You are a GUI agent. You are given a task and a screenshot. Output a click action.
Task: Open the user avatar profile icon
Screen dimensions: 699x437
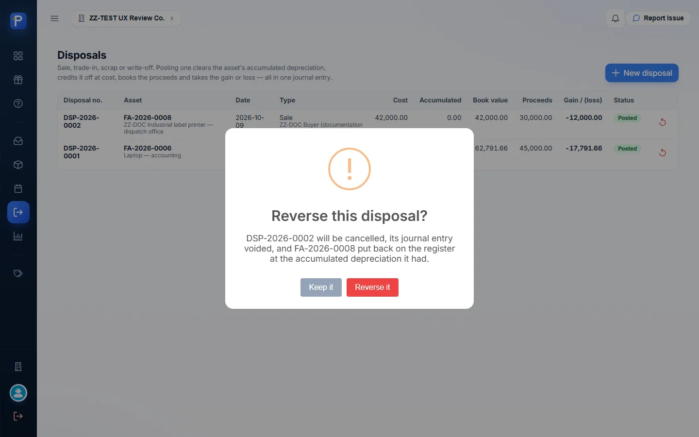[x=18, y=393]
